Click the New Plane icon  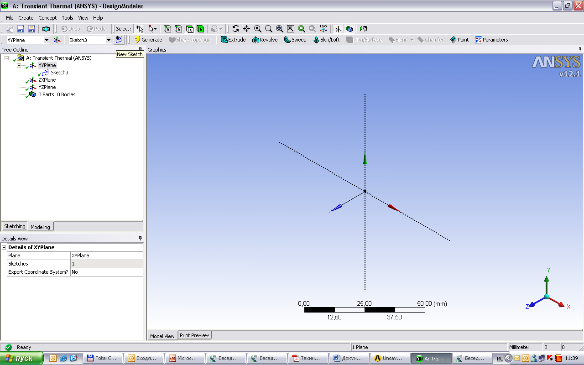click(57, 40)
